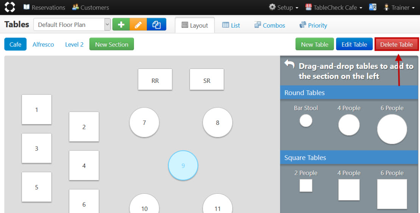Screen dimensions: 420x213
Task: Select the Alfresco section
Action: (43, 45)
